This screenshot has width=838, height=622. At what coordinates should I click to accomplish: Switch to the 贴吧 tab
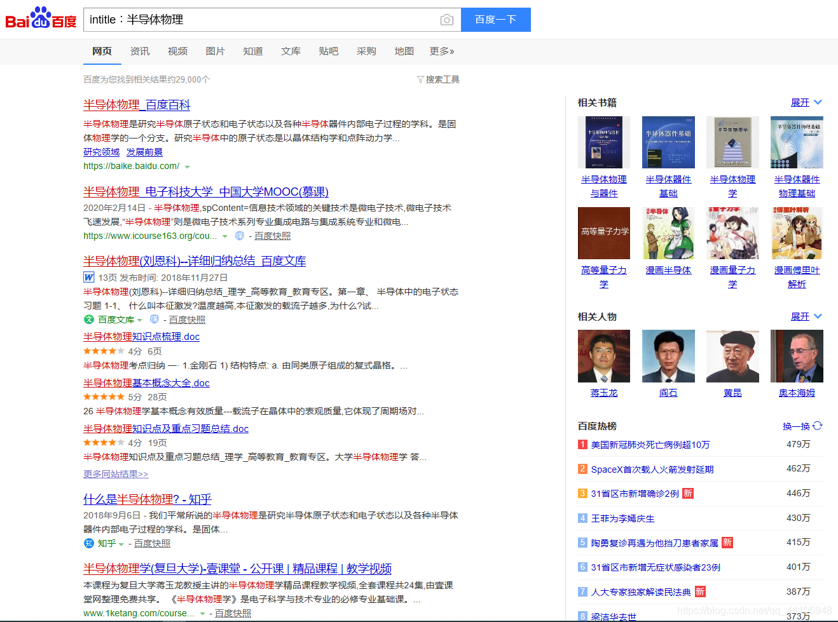pos(329,51)
